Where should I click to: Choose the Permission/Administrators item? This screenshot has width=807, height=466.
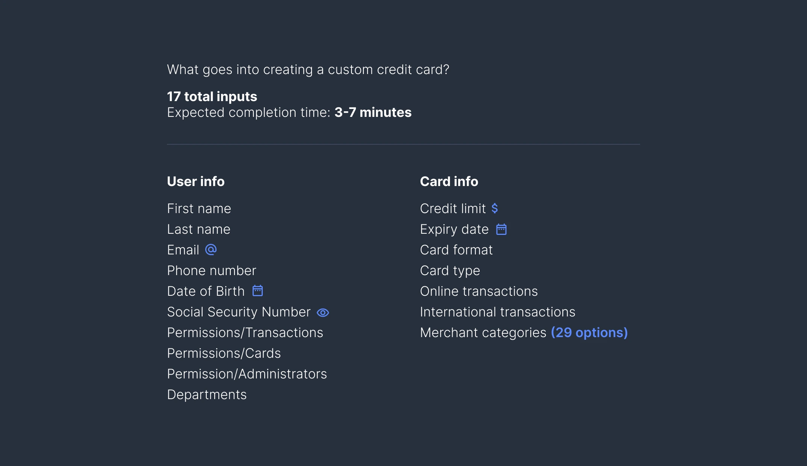pos(247,374)
